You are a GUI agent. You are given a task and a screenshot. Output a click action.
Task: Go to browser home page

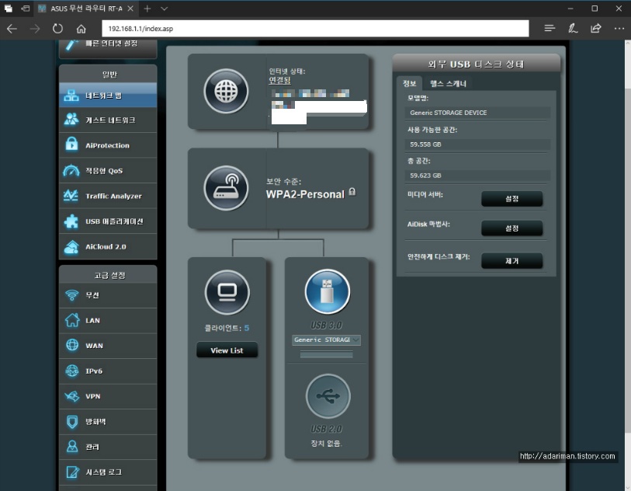click(x=81, y=29)
